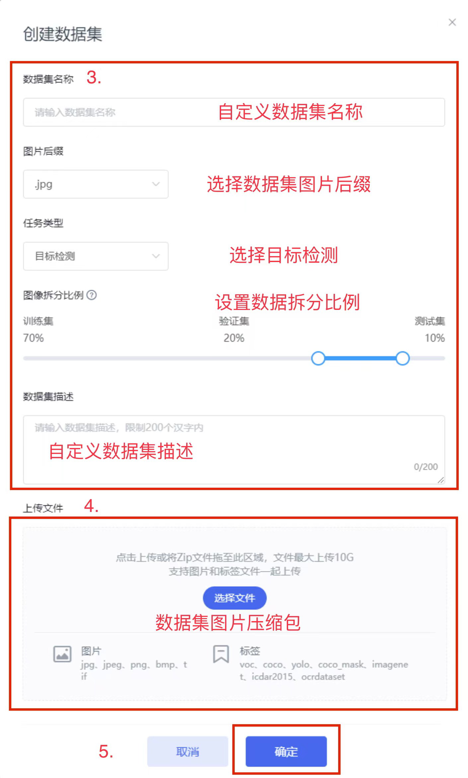This screenshot has width=468, height=778.
Task: Click the help icon next to 图像拆分比例
Action: pos(92,295)
